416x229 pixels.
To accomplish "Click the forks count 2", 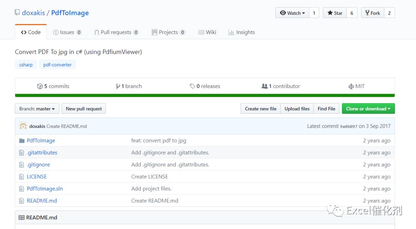I will [389, 13].
